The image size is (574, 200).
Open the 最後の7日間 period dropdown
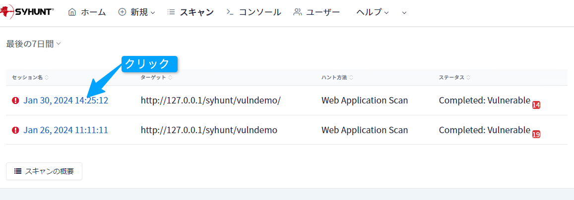point(33,44)
